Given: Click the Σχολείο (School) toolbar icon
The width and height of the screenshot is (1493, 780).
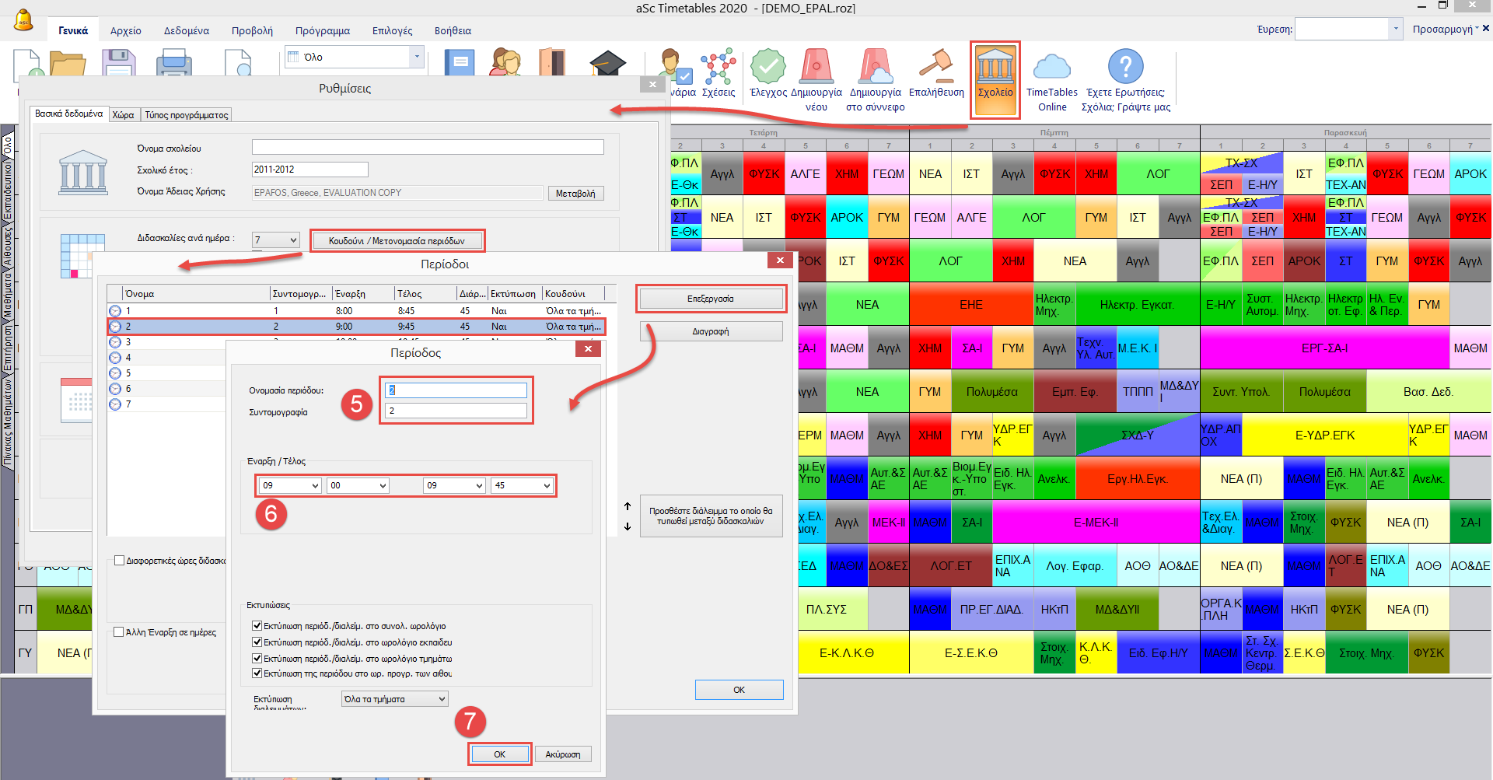Looking at the screenshot, I should (995, 68).
